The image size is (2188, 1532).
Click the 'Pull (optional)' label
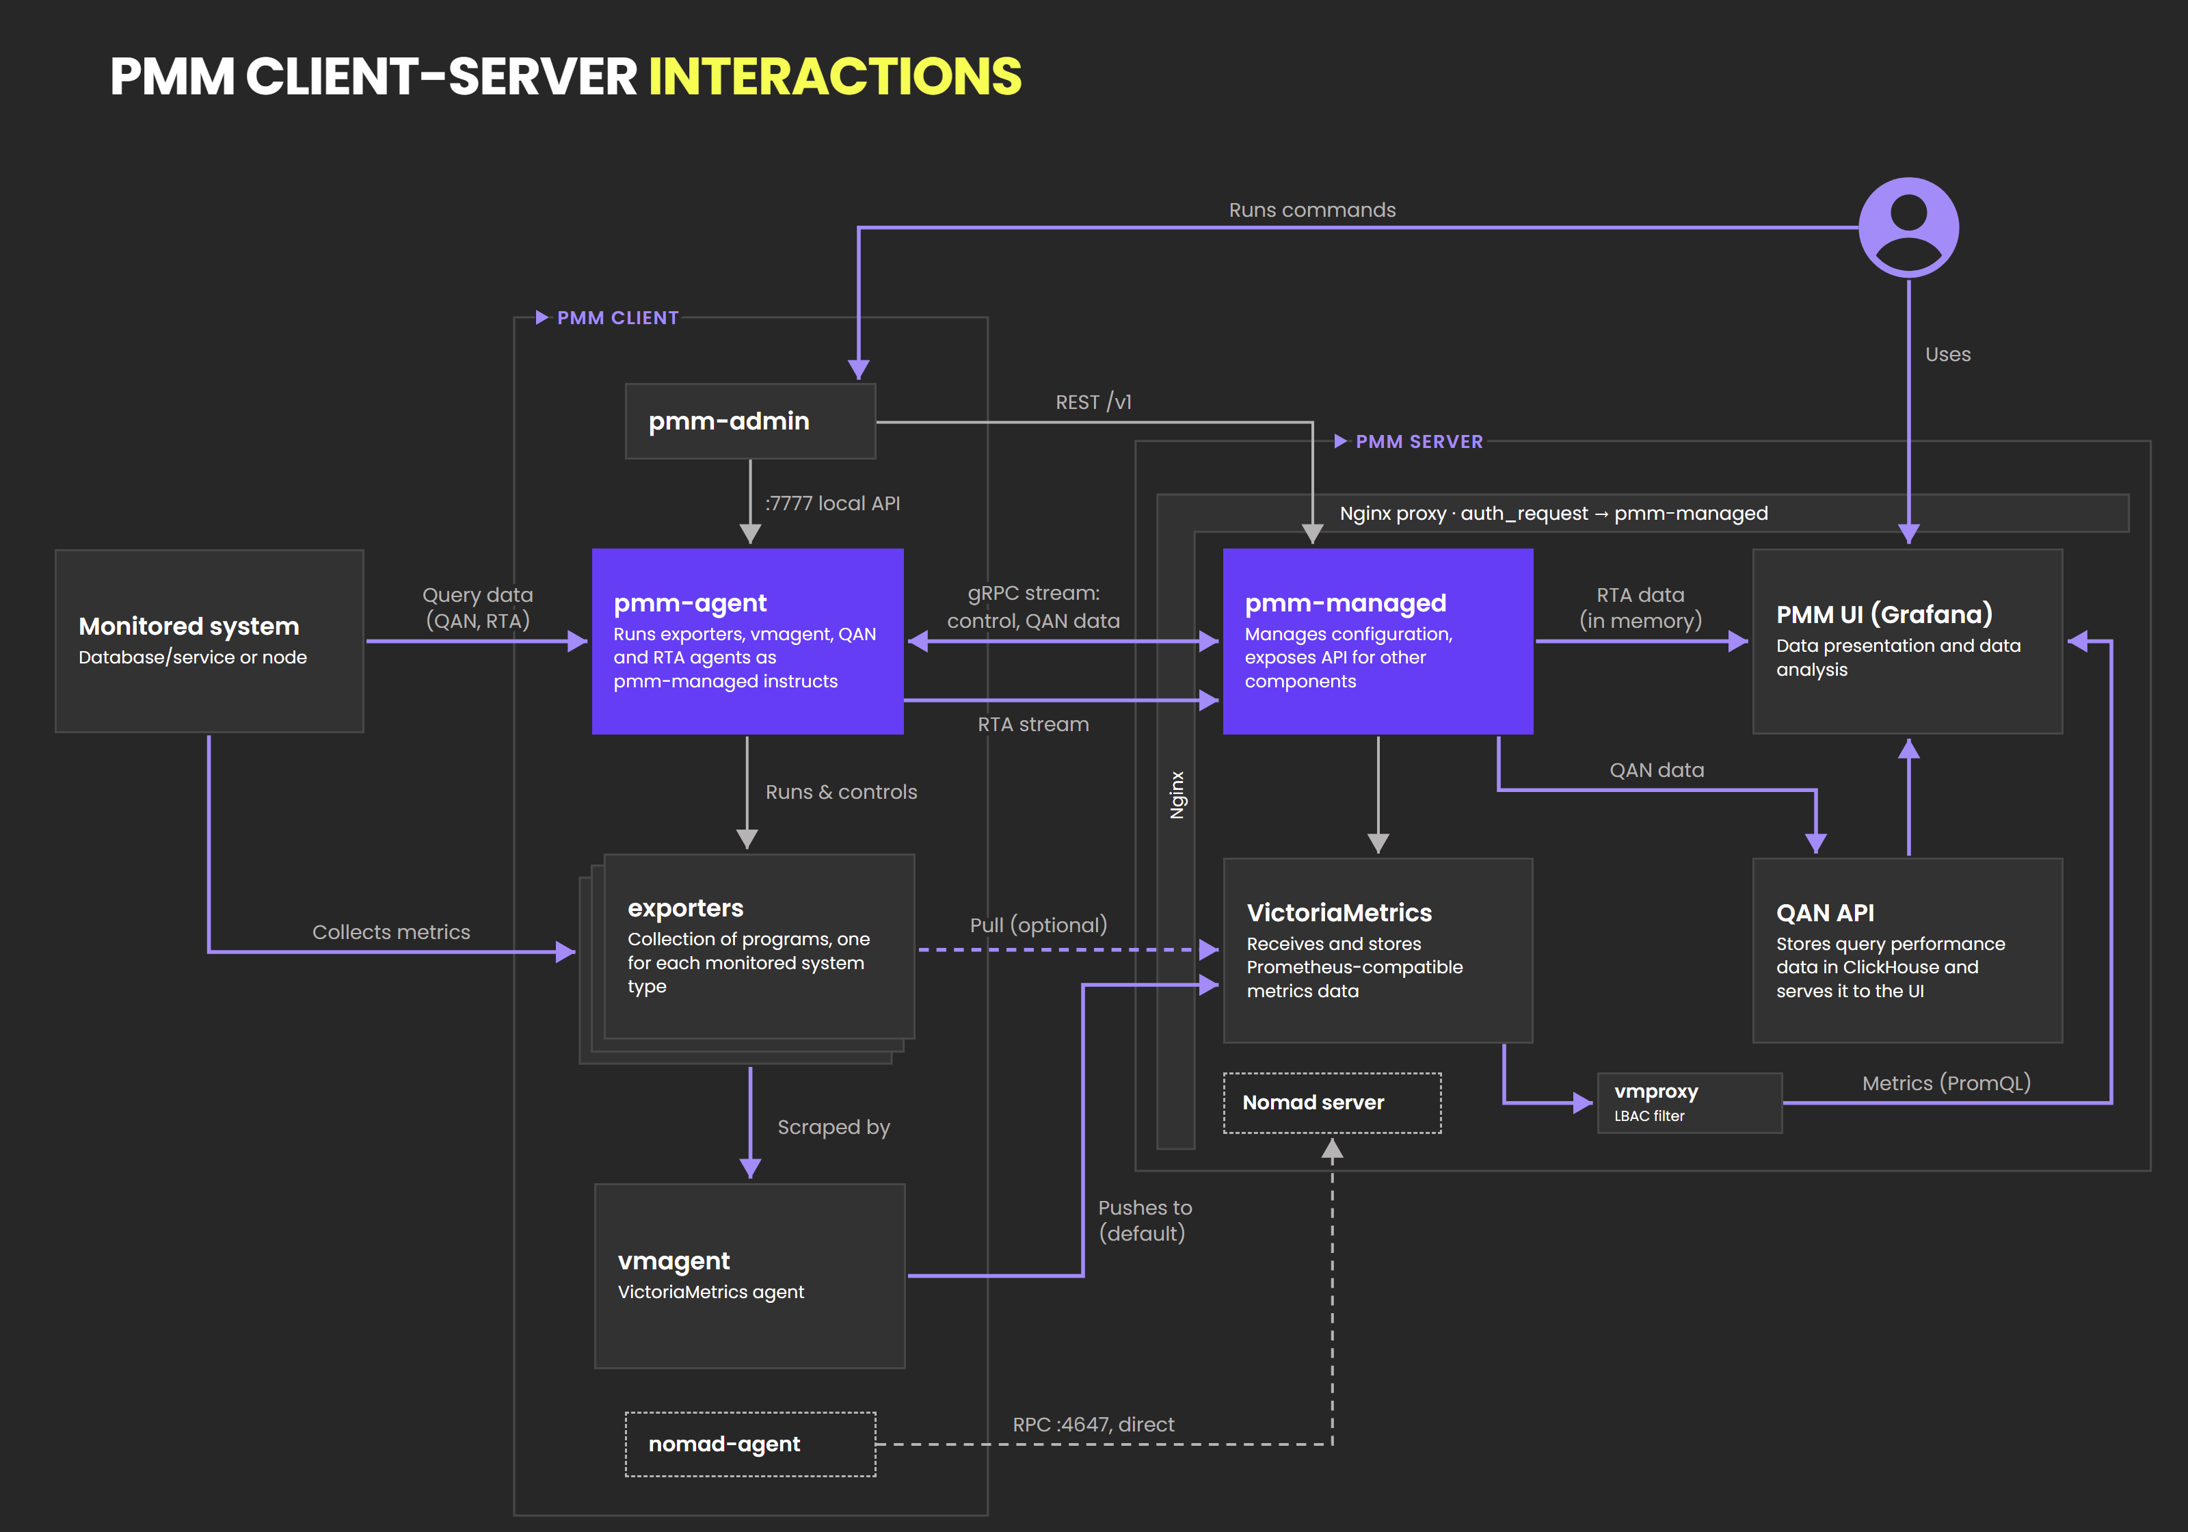coord(1038,925)
